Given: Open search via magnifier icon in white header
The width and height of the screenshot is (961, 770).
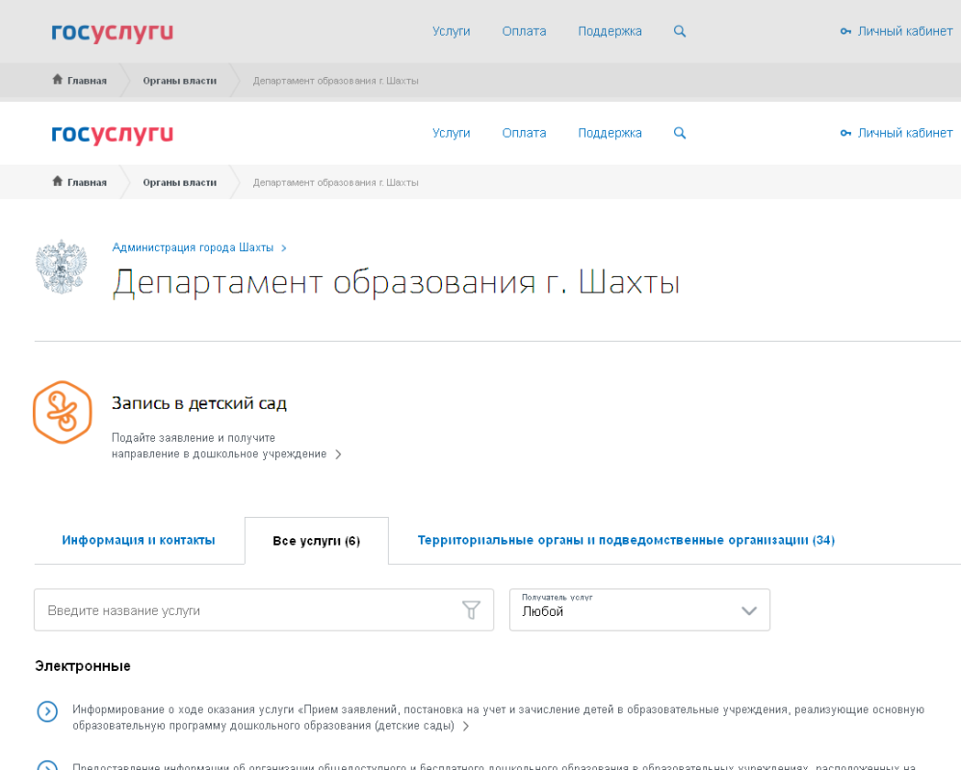Looking at the screenshot, I should click(680, 134).
